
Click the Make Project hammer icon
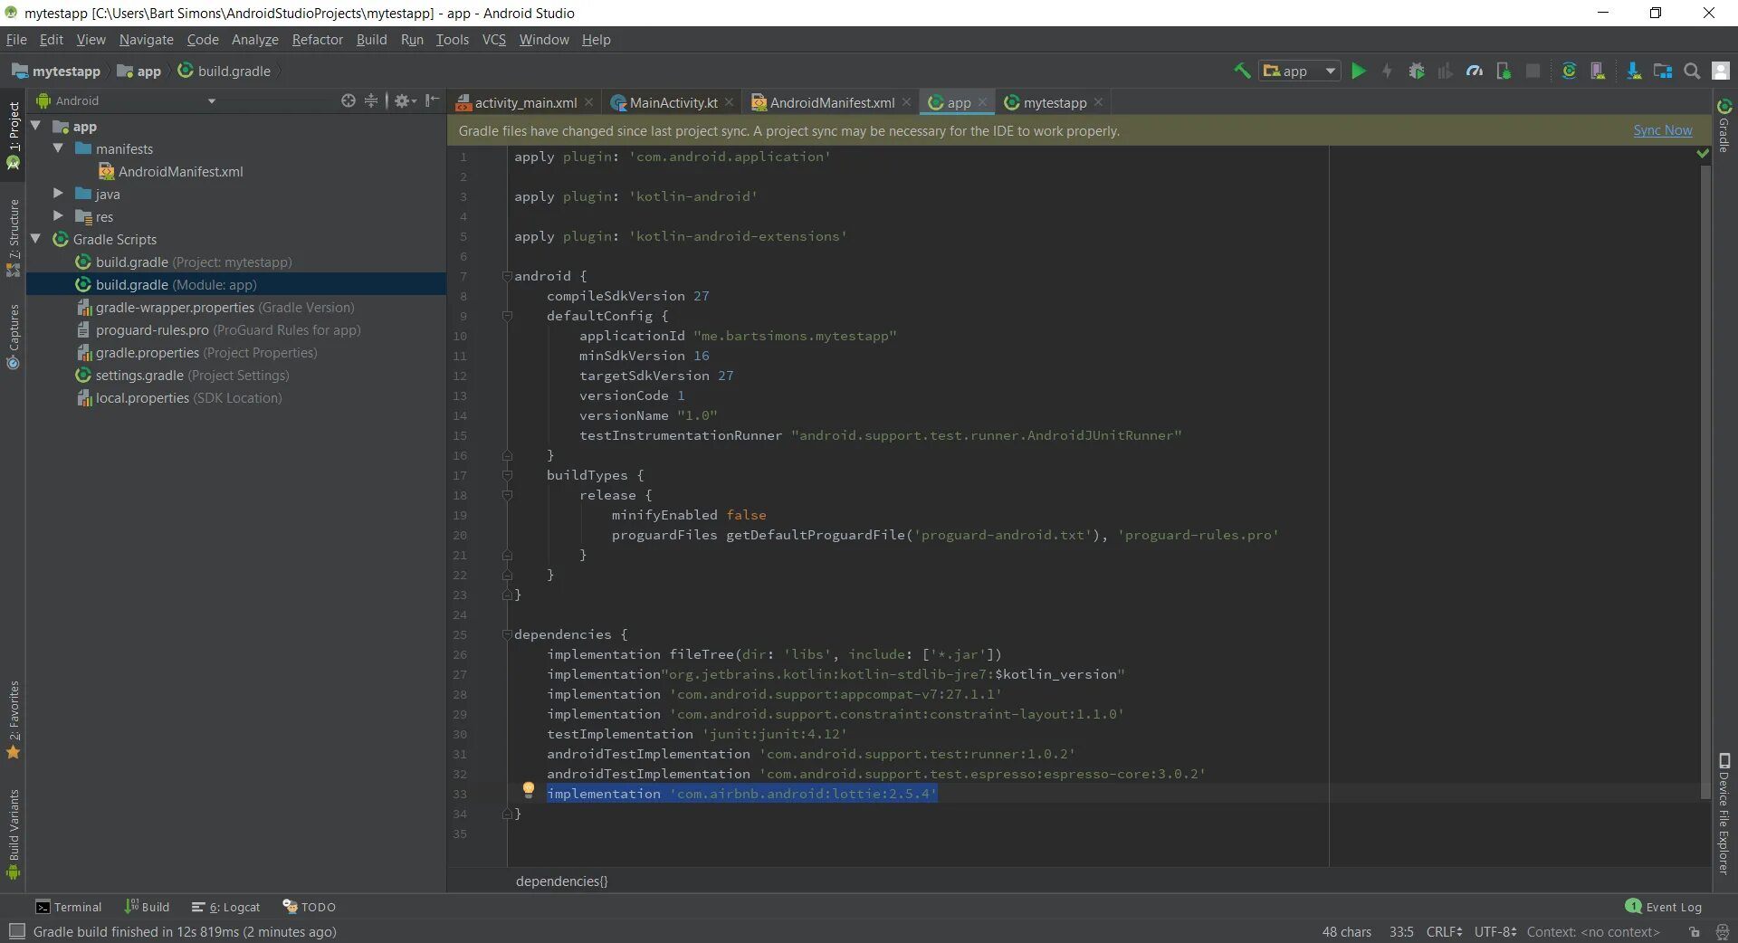click(1242, 71)
